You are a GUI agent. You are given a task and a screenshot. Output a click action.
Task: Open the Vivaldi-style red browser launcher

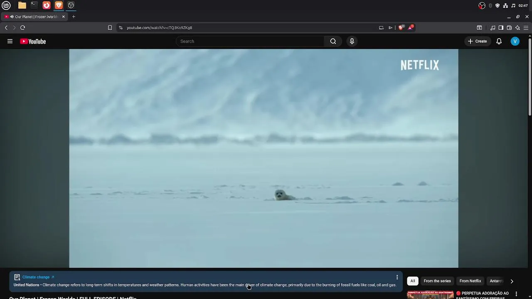[47, 5]
